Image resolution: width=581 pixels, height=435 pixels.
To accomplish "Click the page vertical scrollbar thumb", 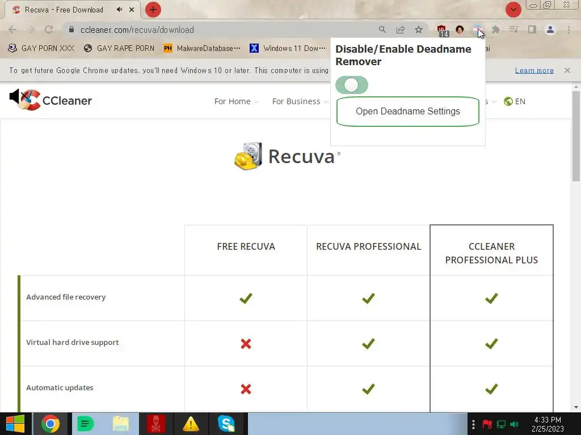I will (576, 136).
